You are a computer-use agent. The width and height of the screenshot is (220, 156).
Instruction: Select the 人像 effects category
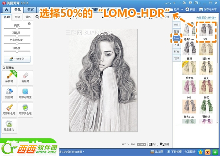(x=177, y=45)
